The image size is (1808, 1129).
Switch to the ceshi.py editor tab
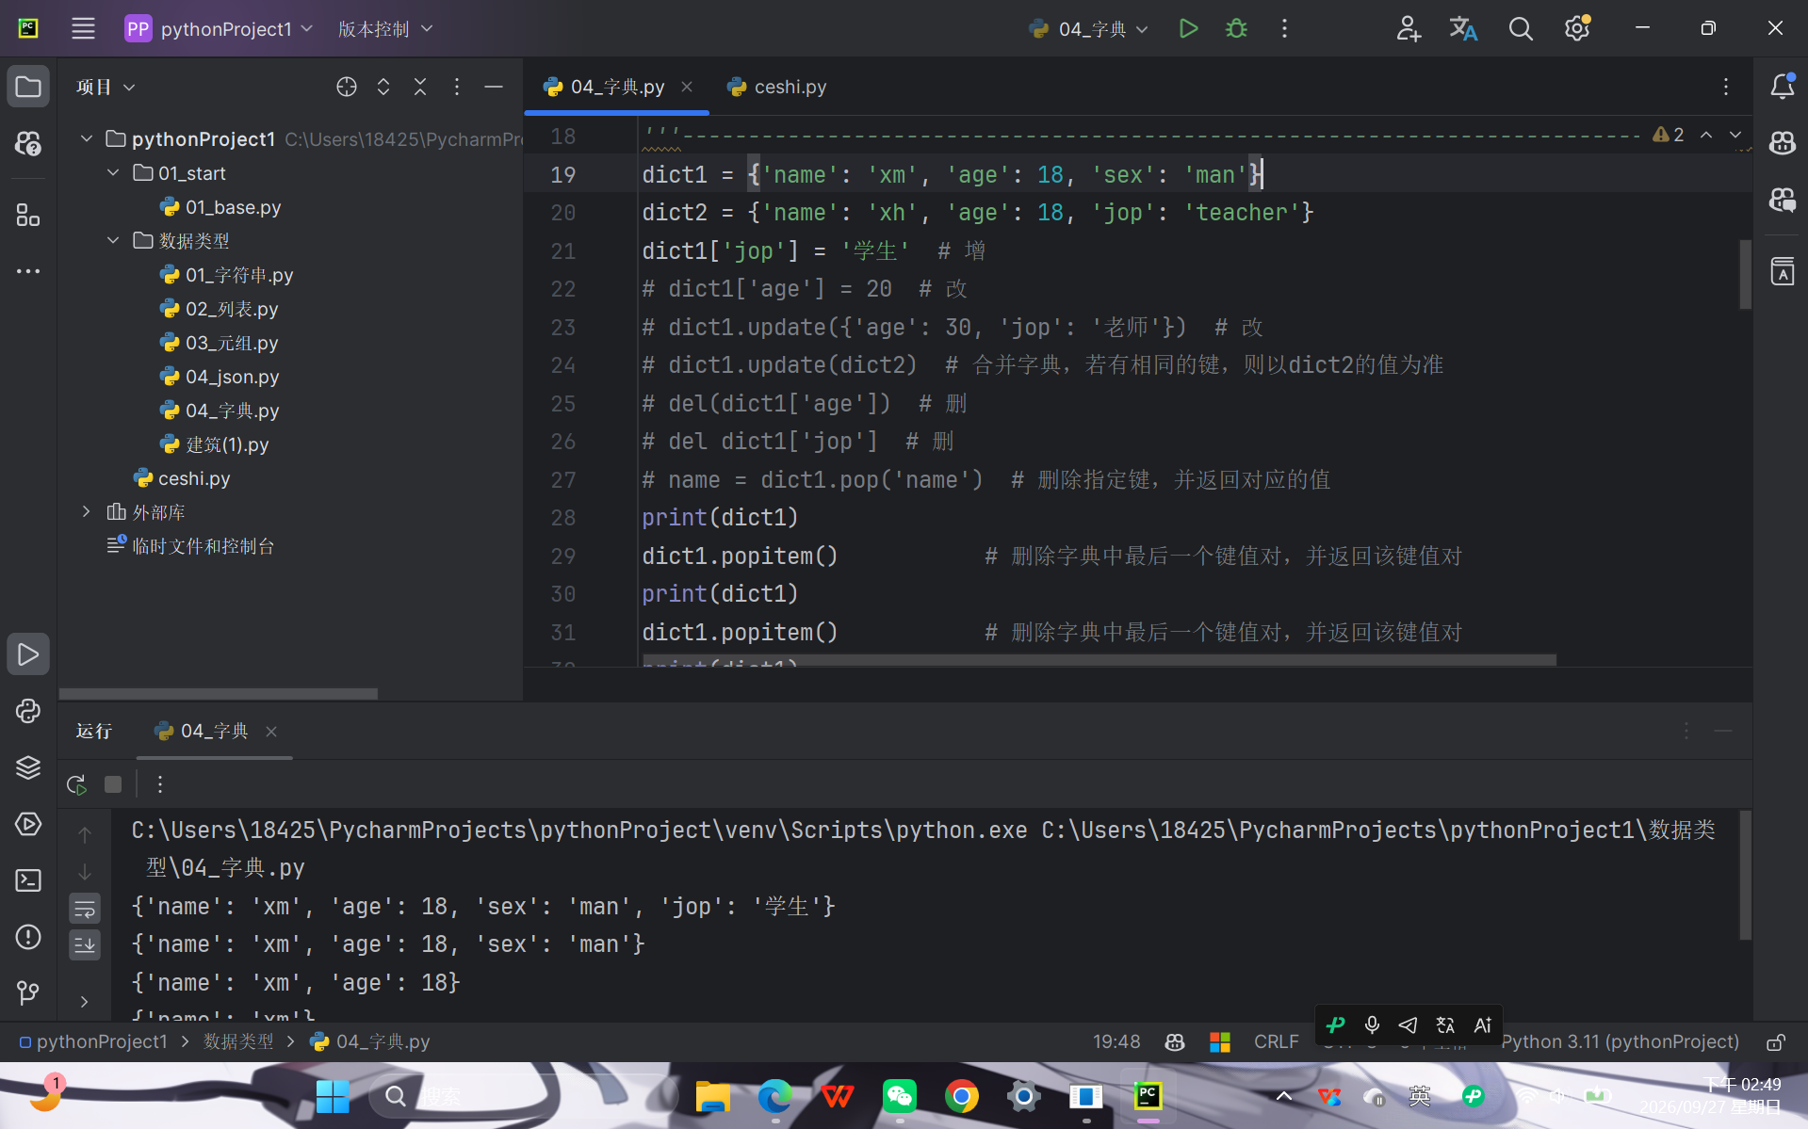(x=777, y=87)
